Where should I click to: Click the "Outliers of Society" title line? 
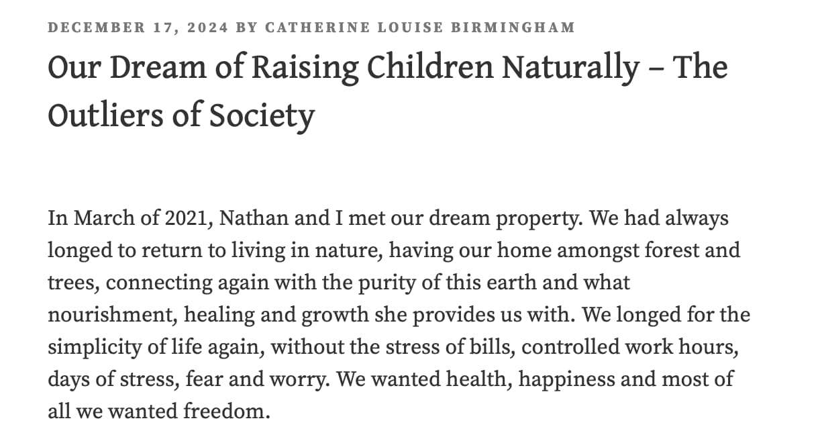(x=181, y=116)
